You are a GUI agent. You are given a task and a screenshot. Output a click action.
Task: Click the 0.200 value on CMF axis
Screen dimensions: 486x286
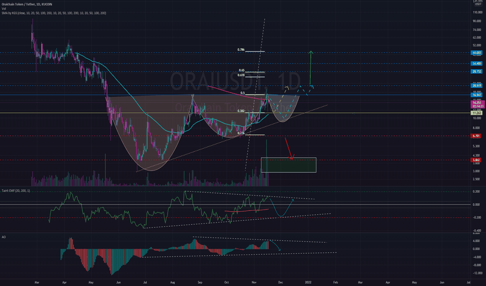(x=476, y=192)
